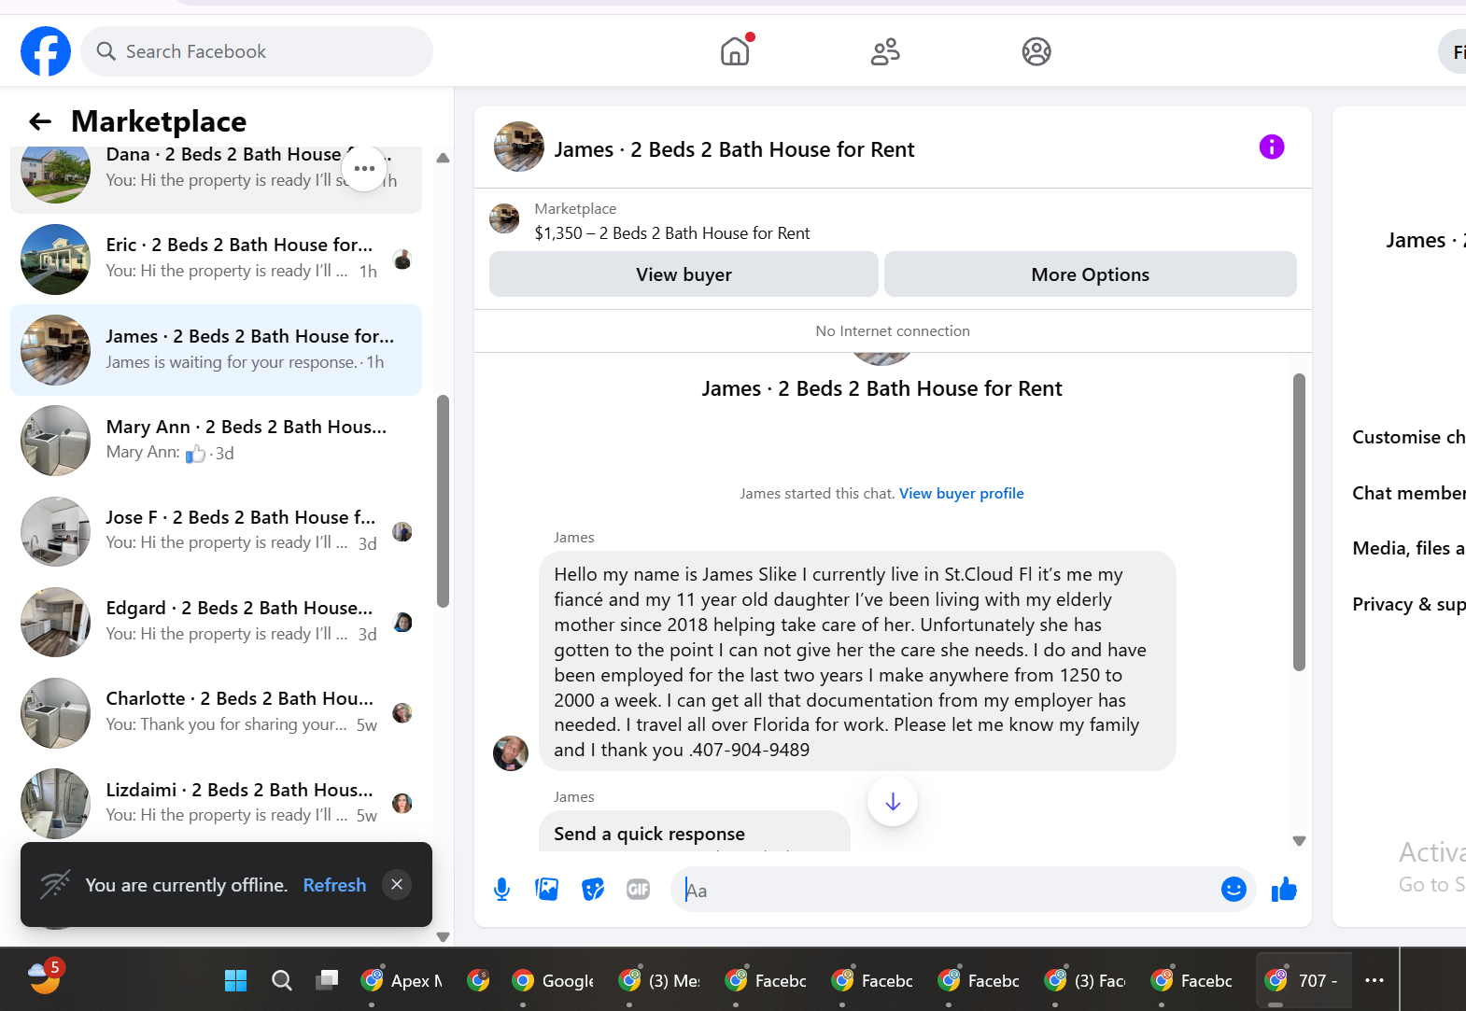This screenshot has height=1011, width=1466.
Task: Click chat scroll down arrow
Action: 1299,841
